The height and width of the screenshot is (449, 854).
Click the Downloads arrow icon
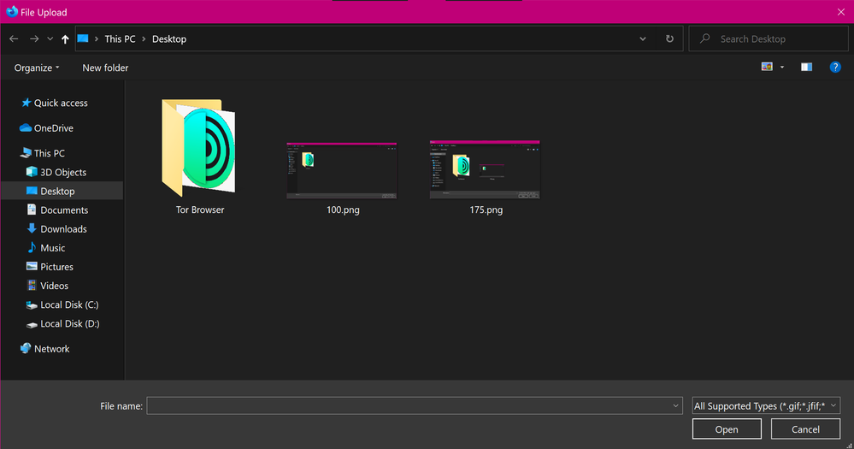pos(32,228)
